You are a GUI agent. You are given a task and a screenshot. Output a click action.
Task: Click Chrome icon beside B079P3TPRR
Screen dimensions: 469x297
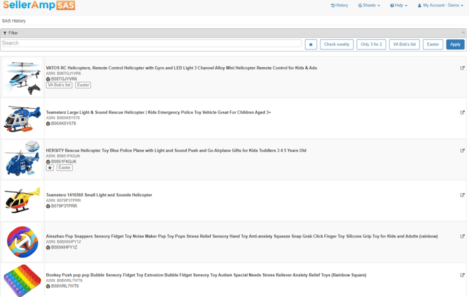click(48, 206)
